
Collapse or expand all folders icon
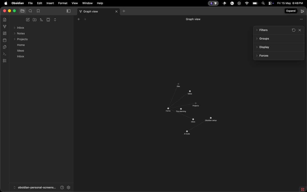pos(55,20)
